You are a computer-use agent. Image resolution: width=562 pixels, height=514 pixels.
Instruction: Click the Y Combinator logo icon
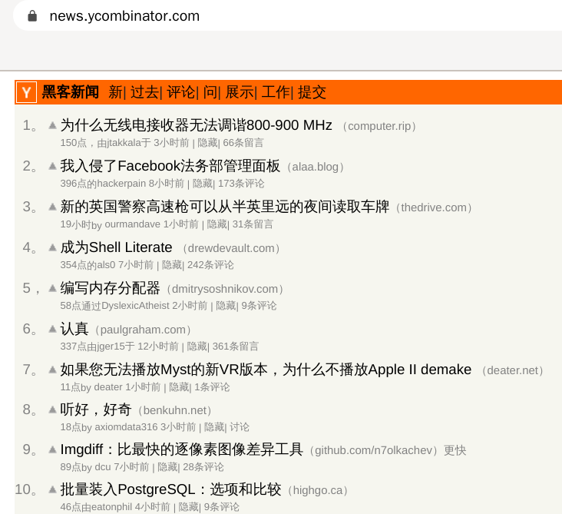click(x=26, y=92)
